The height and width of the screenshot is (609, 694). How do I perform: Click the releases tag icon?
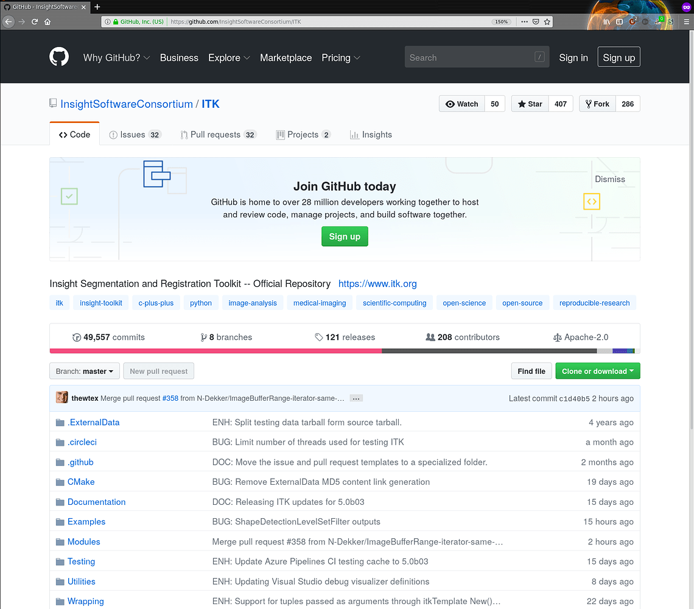pyautogui.click(x=318, y=337)
